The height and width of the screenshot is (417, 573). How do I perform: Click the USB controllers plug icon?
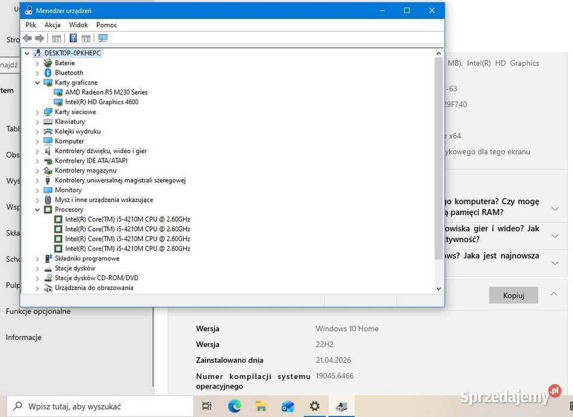pos(48,181)
